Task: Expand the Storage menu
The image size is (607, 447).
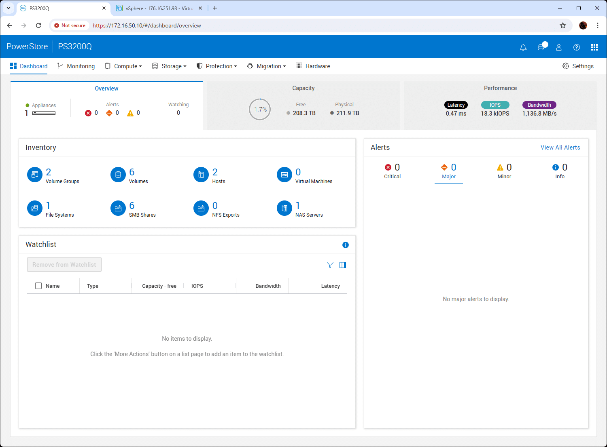Action: coord(169,66)
